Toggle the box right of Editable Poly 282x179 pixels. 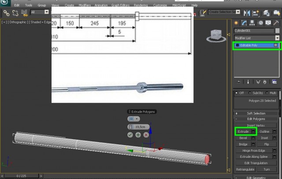click(x=275, y=45)
